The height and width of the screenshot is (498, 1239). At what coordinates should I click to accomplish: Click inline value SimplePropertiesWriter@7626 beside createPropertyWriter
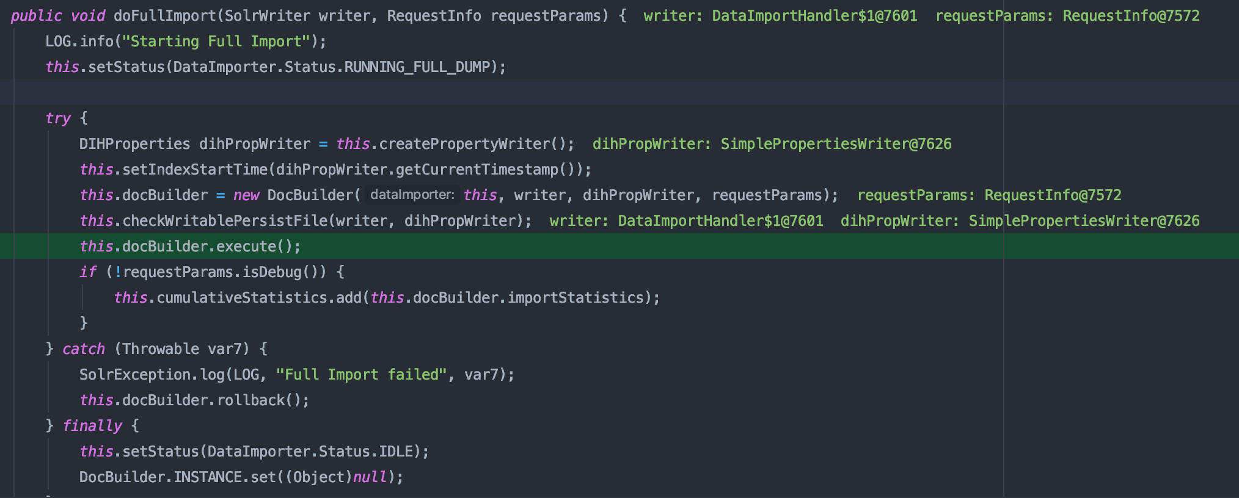(836, 144)
